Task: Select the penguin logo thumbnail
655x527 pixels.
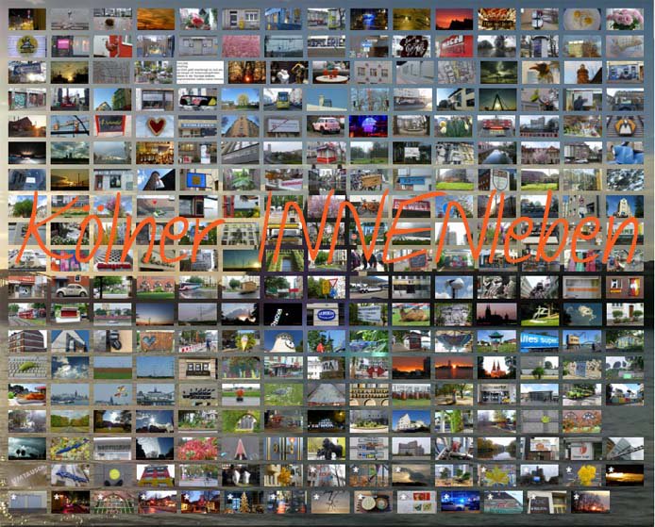Action: tap(625, 126)
